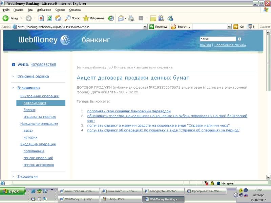271x203 pixels.
Task: Click the lock security icon in status bar
Action: click(212, 183)
